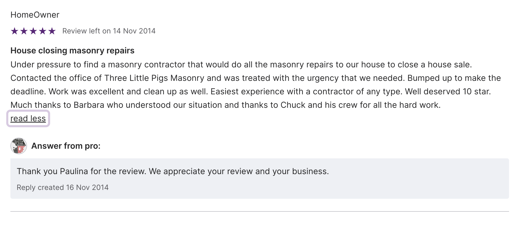Click the Three Little Pigs pro avatar
521x227 pixels.
click(19, 146)
